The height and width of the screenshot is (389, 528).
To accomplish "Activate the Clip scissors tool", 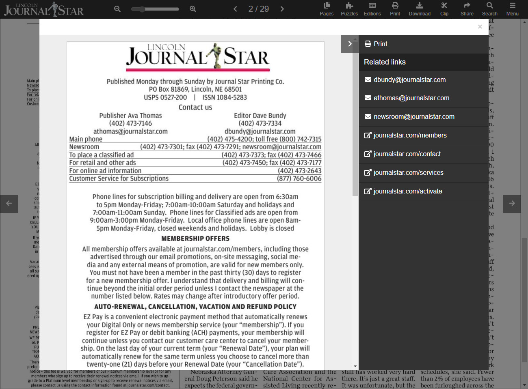I will (444, 9).
